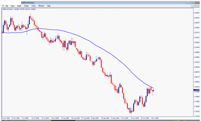Click the 1.92105 price axis label
Image resolution: width=201 pixels, height=121 pixels.
click(197, 62)
